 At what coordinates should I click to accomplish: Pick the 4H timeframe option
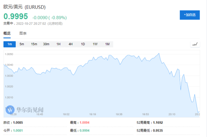[x=71, y=44]
